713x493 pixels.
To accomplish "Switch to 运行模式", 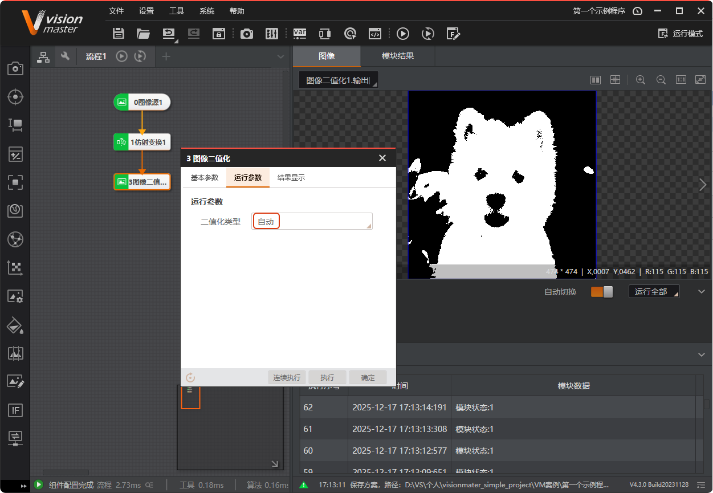I will (x=681, y=34).
